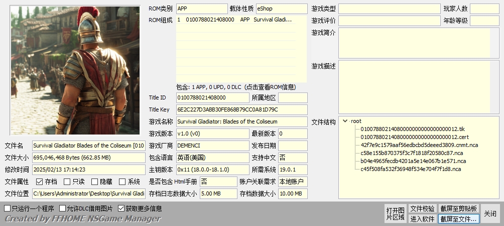Click the 打开图片区域 button
504x226 pixels.
pyautogui.click(x=395, y=213)
